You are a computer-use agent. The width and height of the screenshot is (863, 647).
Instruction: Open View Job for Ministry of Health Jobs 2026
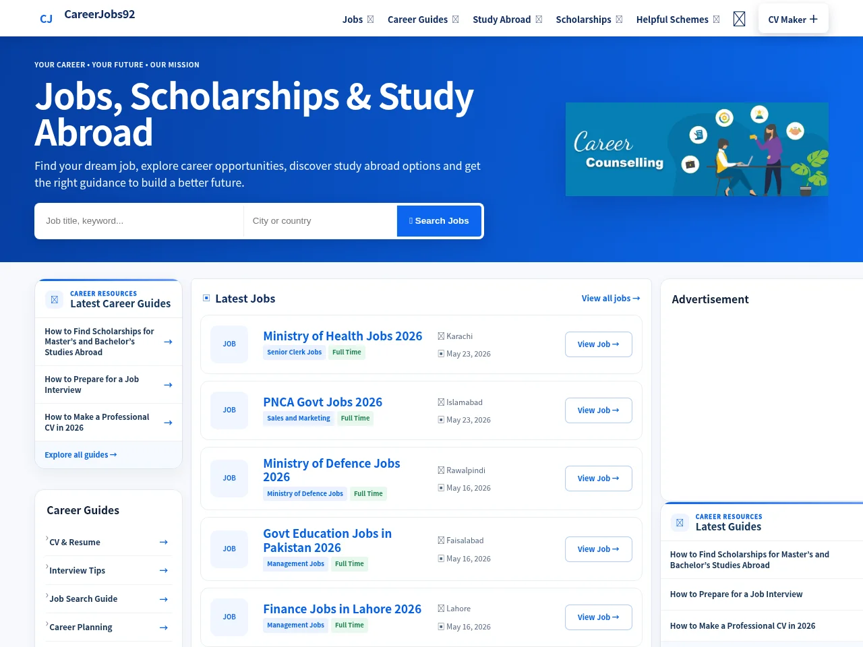(599, 344)
